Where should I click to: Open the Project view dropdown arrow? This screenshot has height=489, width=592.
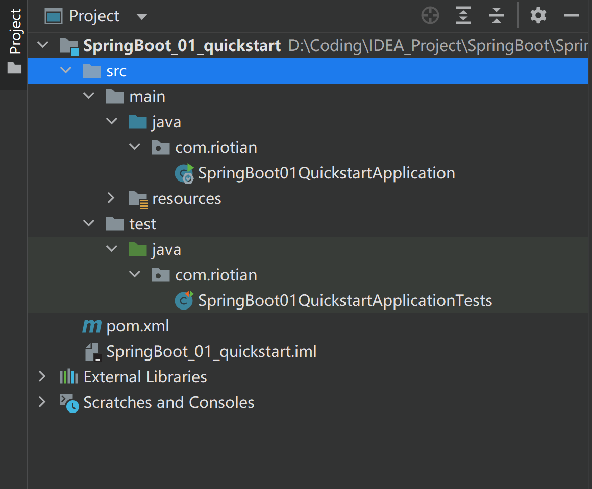[142, 17]
